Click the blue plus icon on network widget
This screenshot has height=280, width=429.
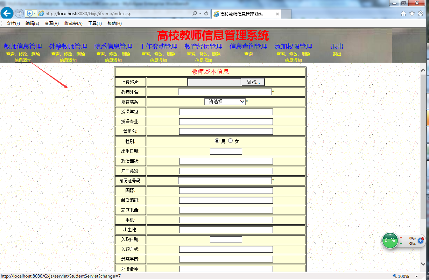pos(421,241)
